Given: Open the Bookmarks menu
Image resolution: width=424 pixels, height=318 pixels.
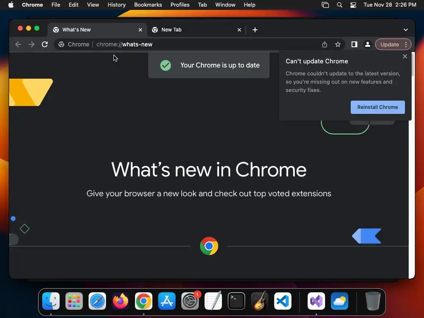Looking at the screenshot, I should pos(148,5).
